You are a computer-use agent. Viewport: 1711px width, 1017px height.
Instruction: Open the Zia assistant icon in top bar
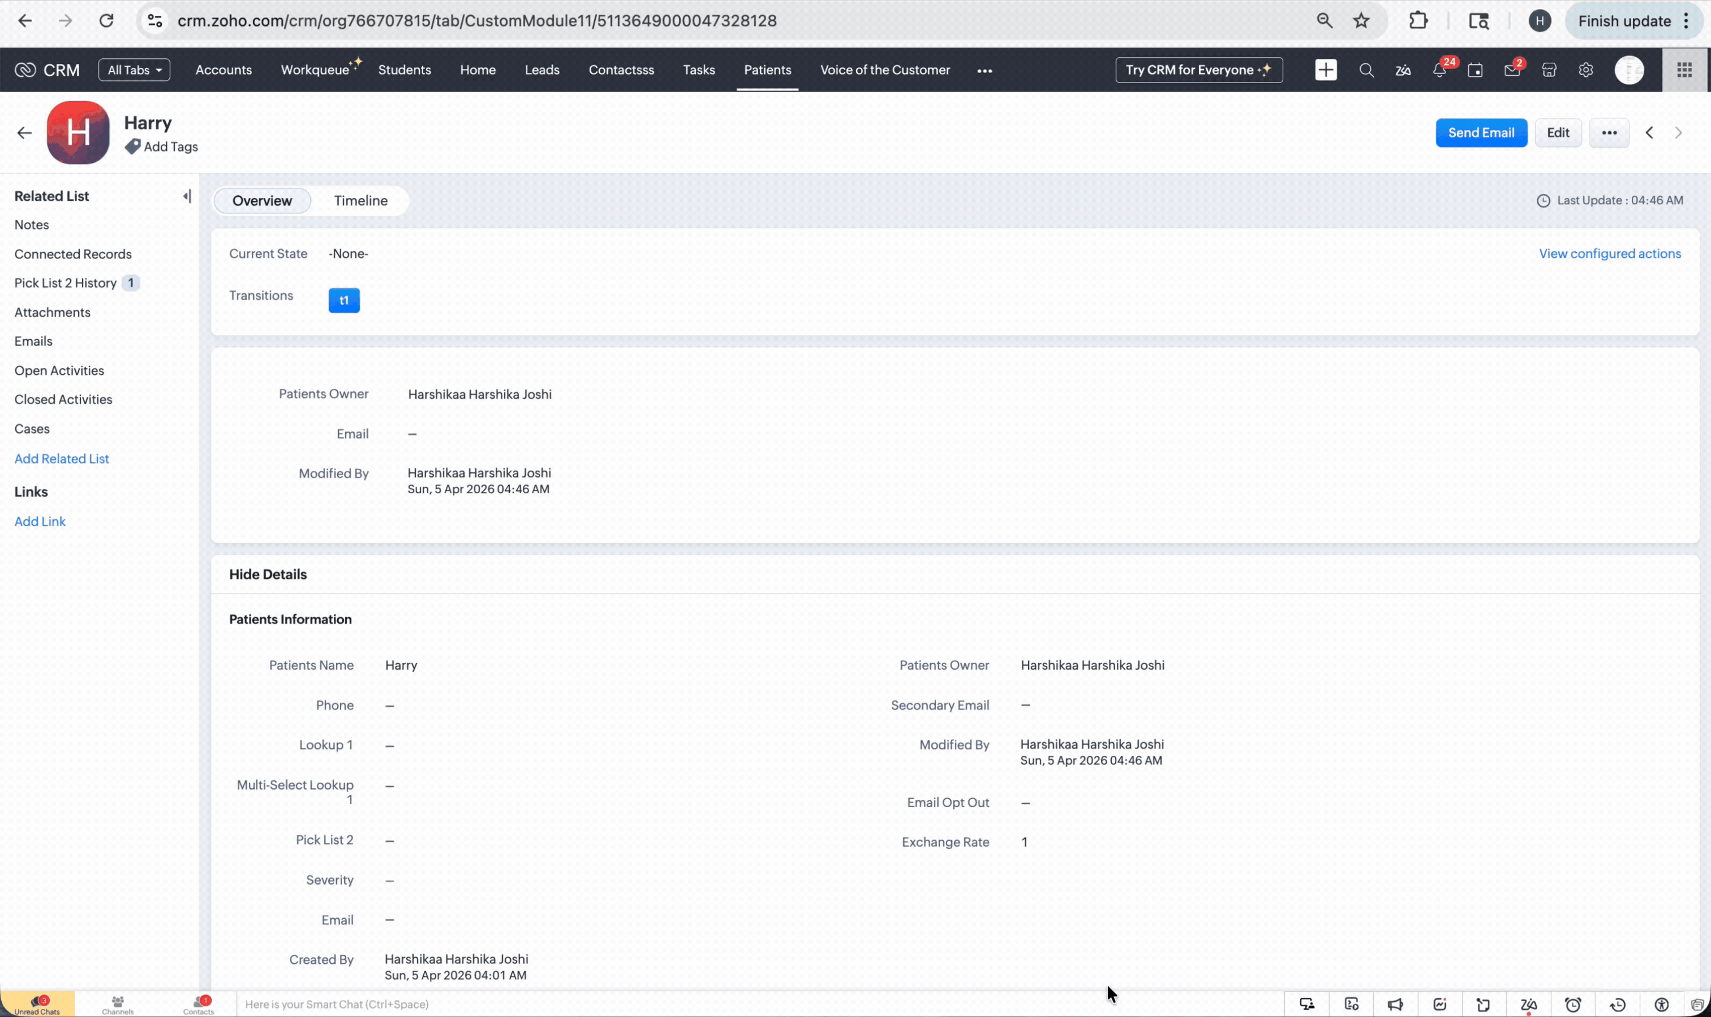(x=1403, y=70)
